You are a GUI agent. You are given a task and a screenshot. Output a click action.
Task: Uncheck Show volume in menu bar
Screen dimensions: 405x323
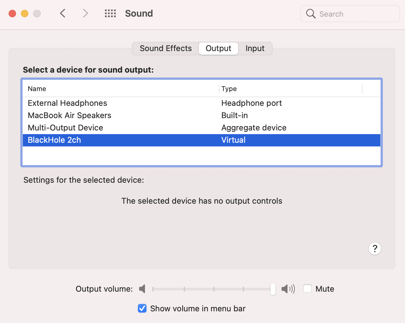[x=142, y=308]
